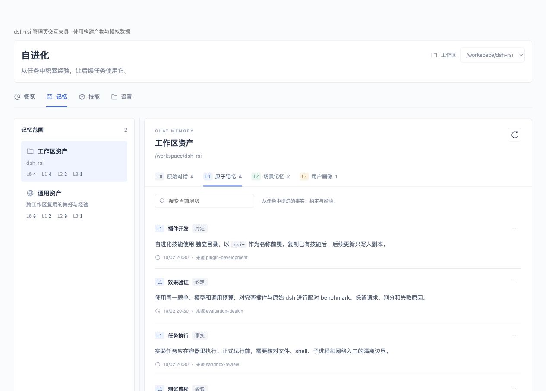This screenshot has height=391, width=546.
Task: Select the L1 原子记忆 tab
Action: 223,176
